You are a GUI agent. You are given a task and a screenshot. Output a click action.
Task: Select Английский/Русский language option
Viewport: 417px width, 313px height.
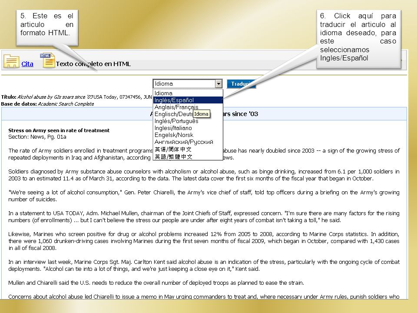[x=188, y=142]
